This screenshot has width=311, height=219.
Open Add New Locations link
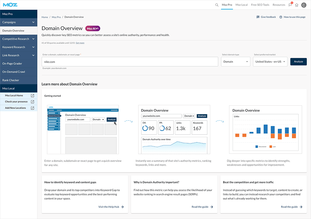coord(15,108)
